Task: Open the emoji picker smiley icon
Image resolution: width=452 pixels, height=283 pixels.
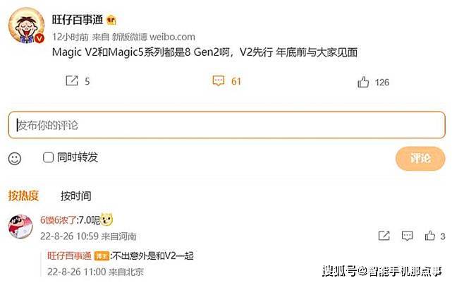Action: [15, 158]
